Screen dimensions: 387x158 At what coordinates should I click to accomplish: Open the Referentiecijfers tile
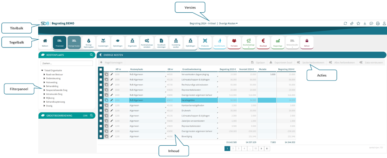point(292,43)
